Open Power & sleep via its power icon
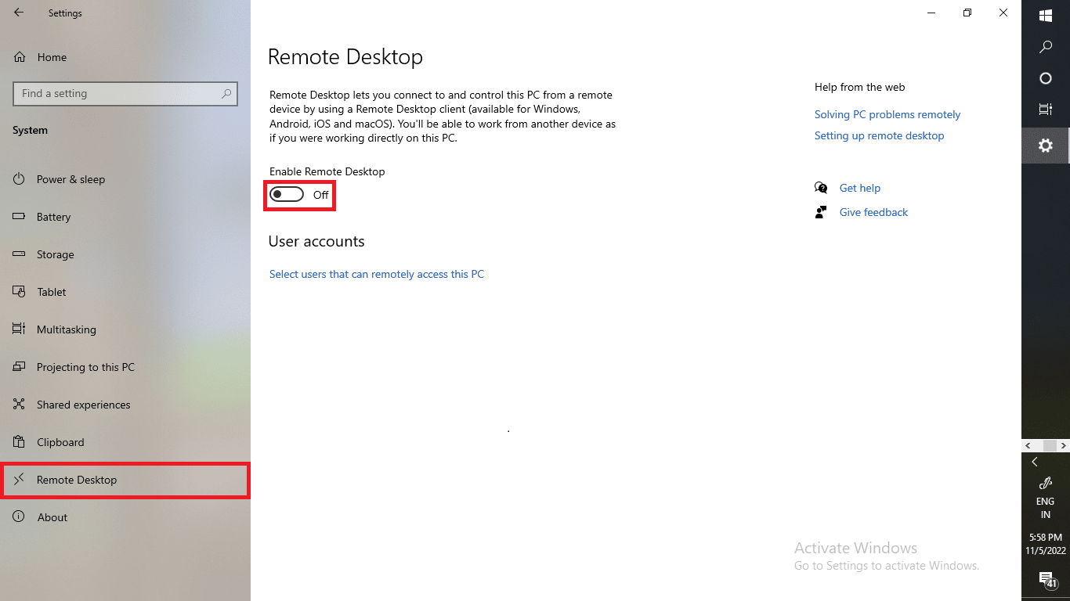This screenshot has height=601, width=1070. click(x=17, y=179)
